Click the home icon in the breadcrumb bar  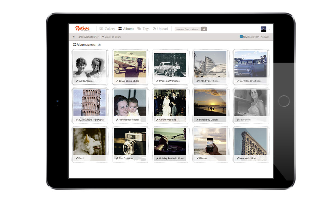[74, 36]
